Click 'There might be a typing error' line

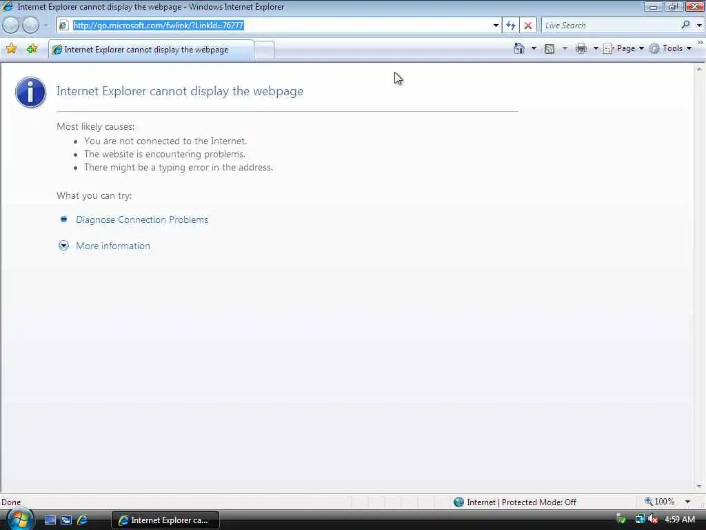pos(179,167)
